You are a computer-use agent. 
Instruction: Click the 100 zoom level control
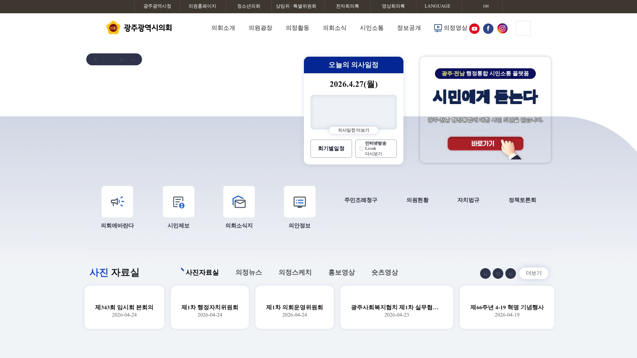[486, 6]
